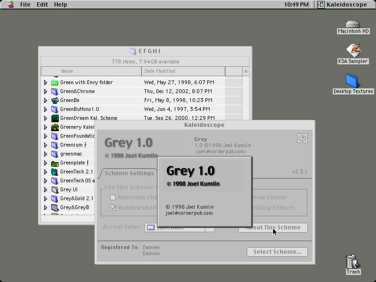
Task: Click Greenplate ƒ file name
Action: tap(74, 163)
